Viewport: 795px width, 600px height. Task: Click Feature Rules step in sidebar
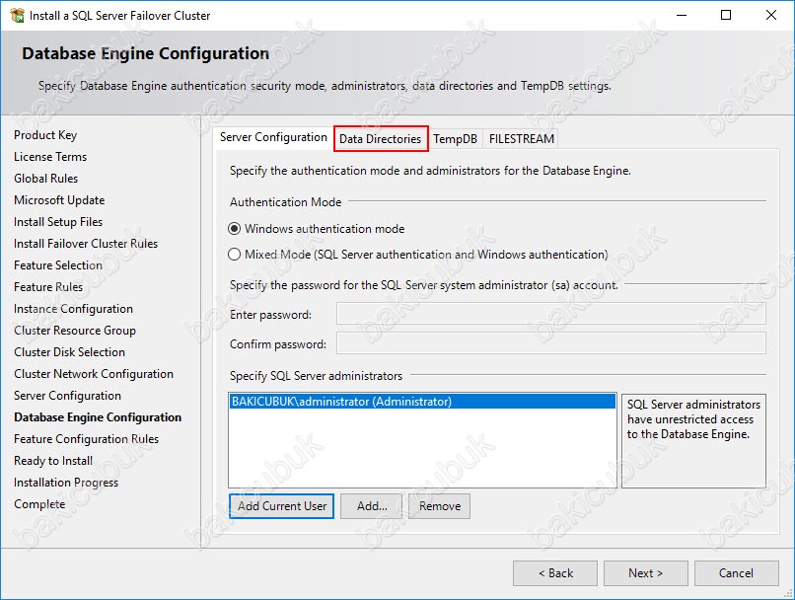[48, 287]
